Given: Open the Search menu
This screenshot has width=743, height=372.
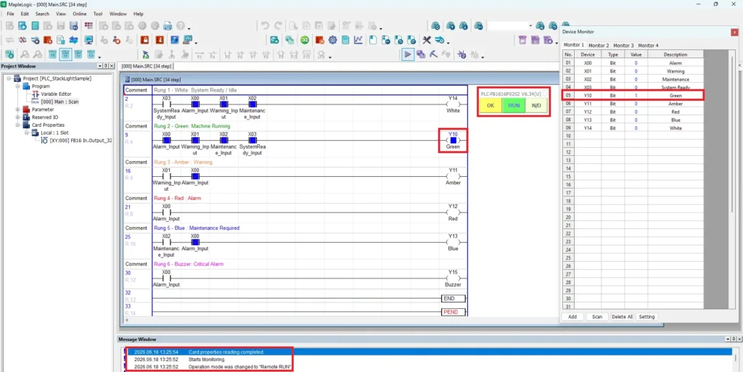Looking at the screenshot, I should pyautogui.click(x=42, y=14).
